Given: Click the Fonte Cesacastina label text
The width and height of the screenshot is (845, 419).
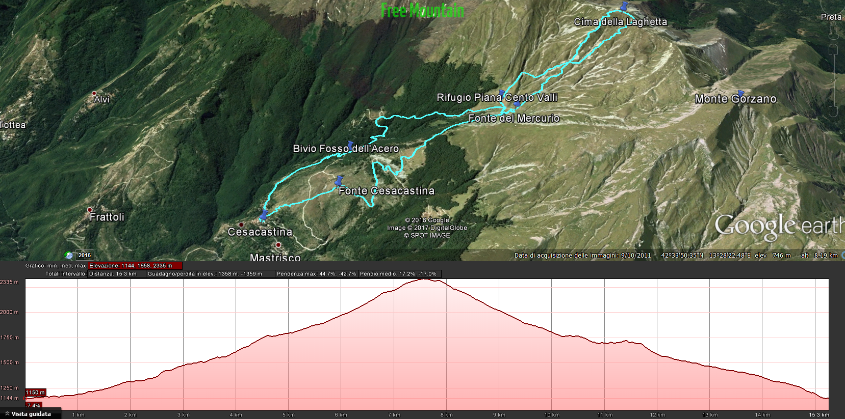Looking at the screenshot, I should [387, 191].
